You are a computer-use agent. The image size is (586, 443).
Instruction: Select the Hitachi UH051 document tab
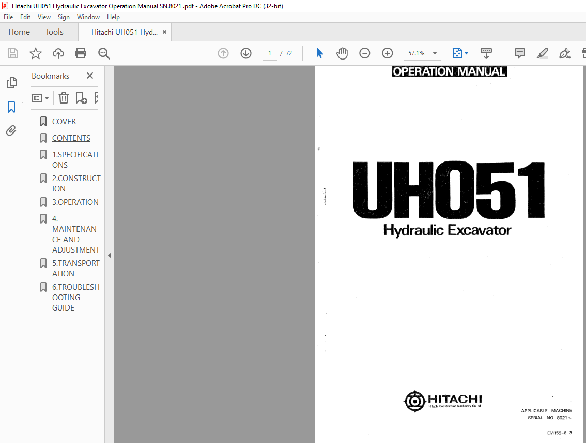click(125, 32)
